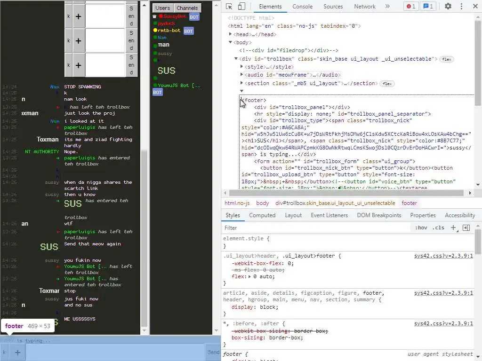Image resolution: width=482 pixels, height=361 pixels.
Task: Close the DevTools panel
Action: click(475, 6)
